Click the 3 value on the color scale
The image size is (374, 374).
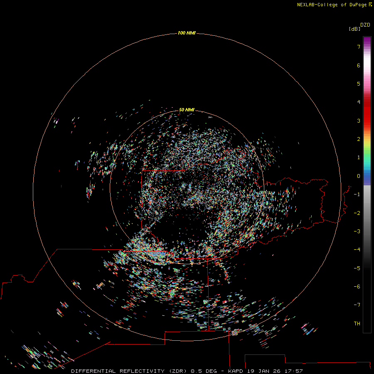click(359, 121)
